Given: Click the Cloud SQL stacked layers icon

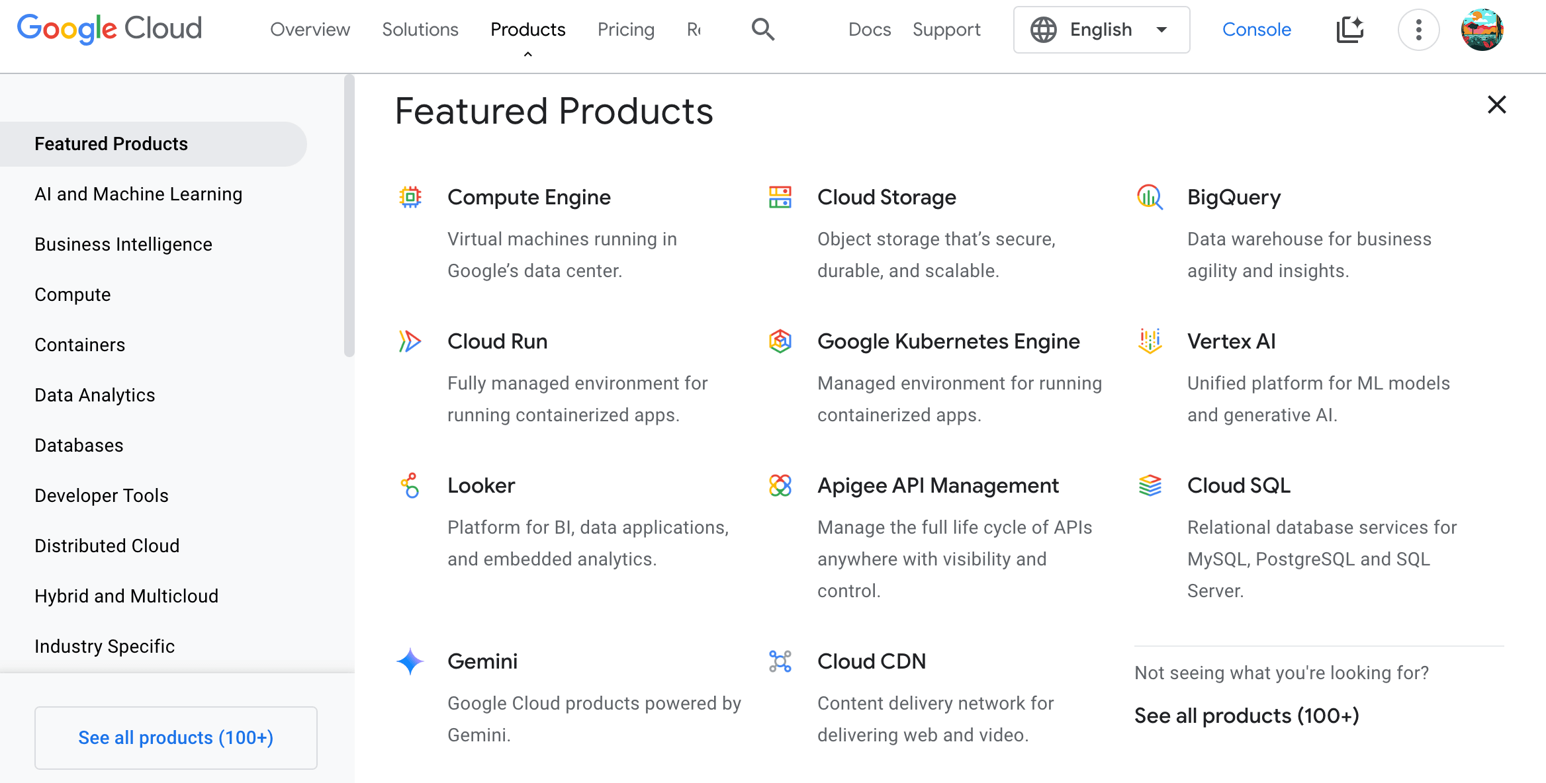Looking at the screenshot, I should pyautogui.click(x=1150, y=485).
